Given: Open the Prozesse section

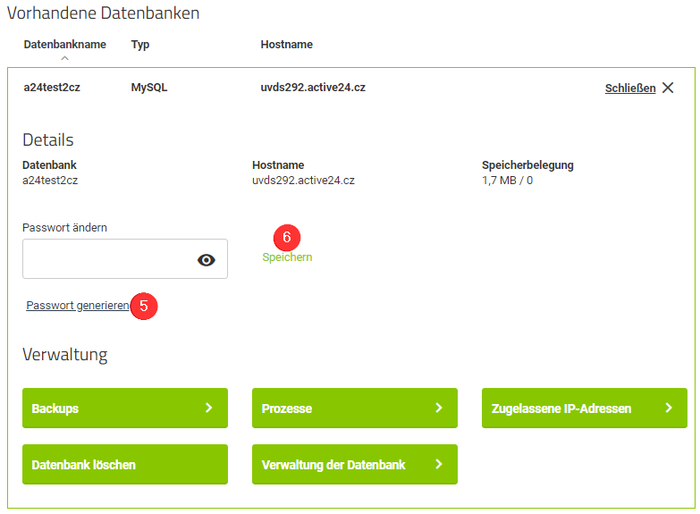Looking at the screenshot, I should tap(354, 409).
